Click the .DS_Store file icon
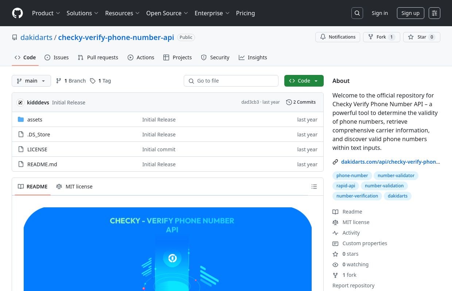Image resolution: width=452 pixels, height=291 pixels. tap(21, 135)
